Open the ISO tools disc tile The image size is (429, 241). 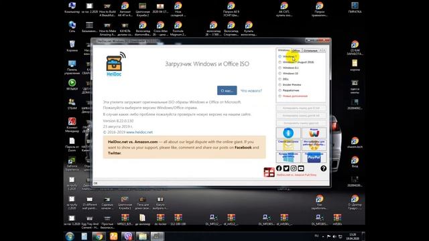point(314,145)
